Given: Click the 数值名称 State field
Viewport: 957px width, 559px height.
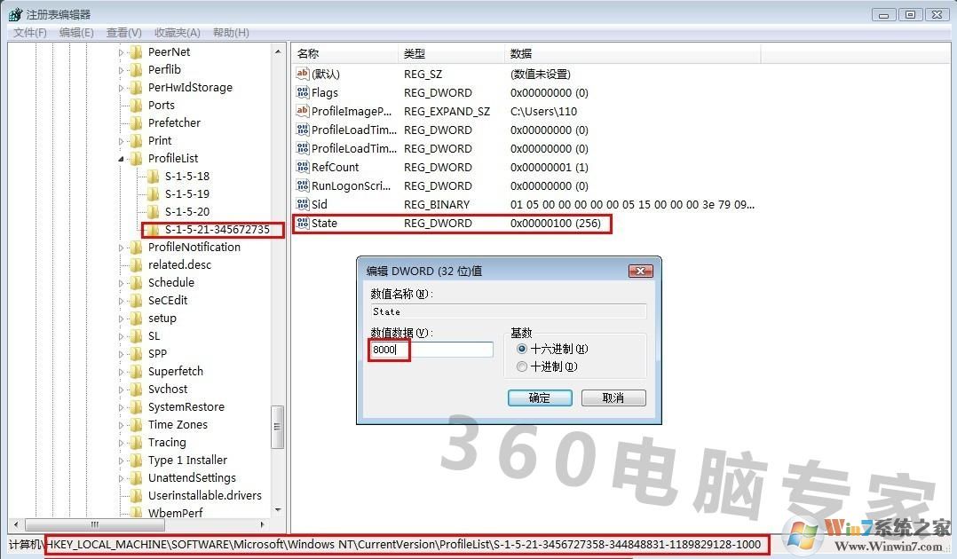Looking at the screenshot, I should (508, 311).
